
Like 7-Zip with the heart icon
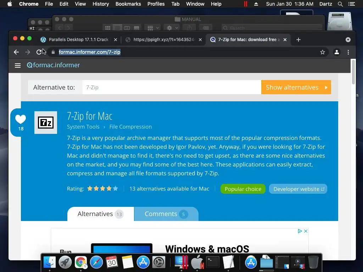[x=21, y=119]
